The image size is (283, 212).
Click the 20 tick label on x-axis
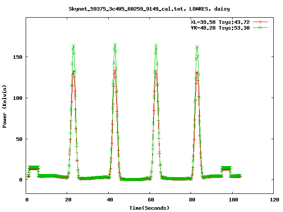click(x=67, y=200)
